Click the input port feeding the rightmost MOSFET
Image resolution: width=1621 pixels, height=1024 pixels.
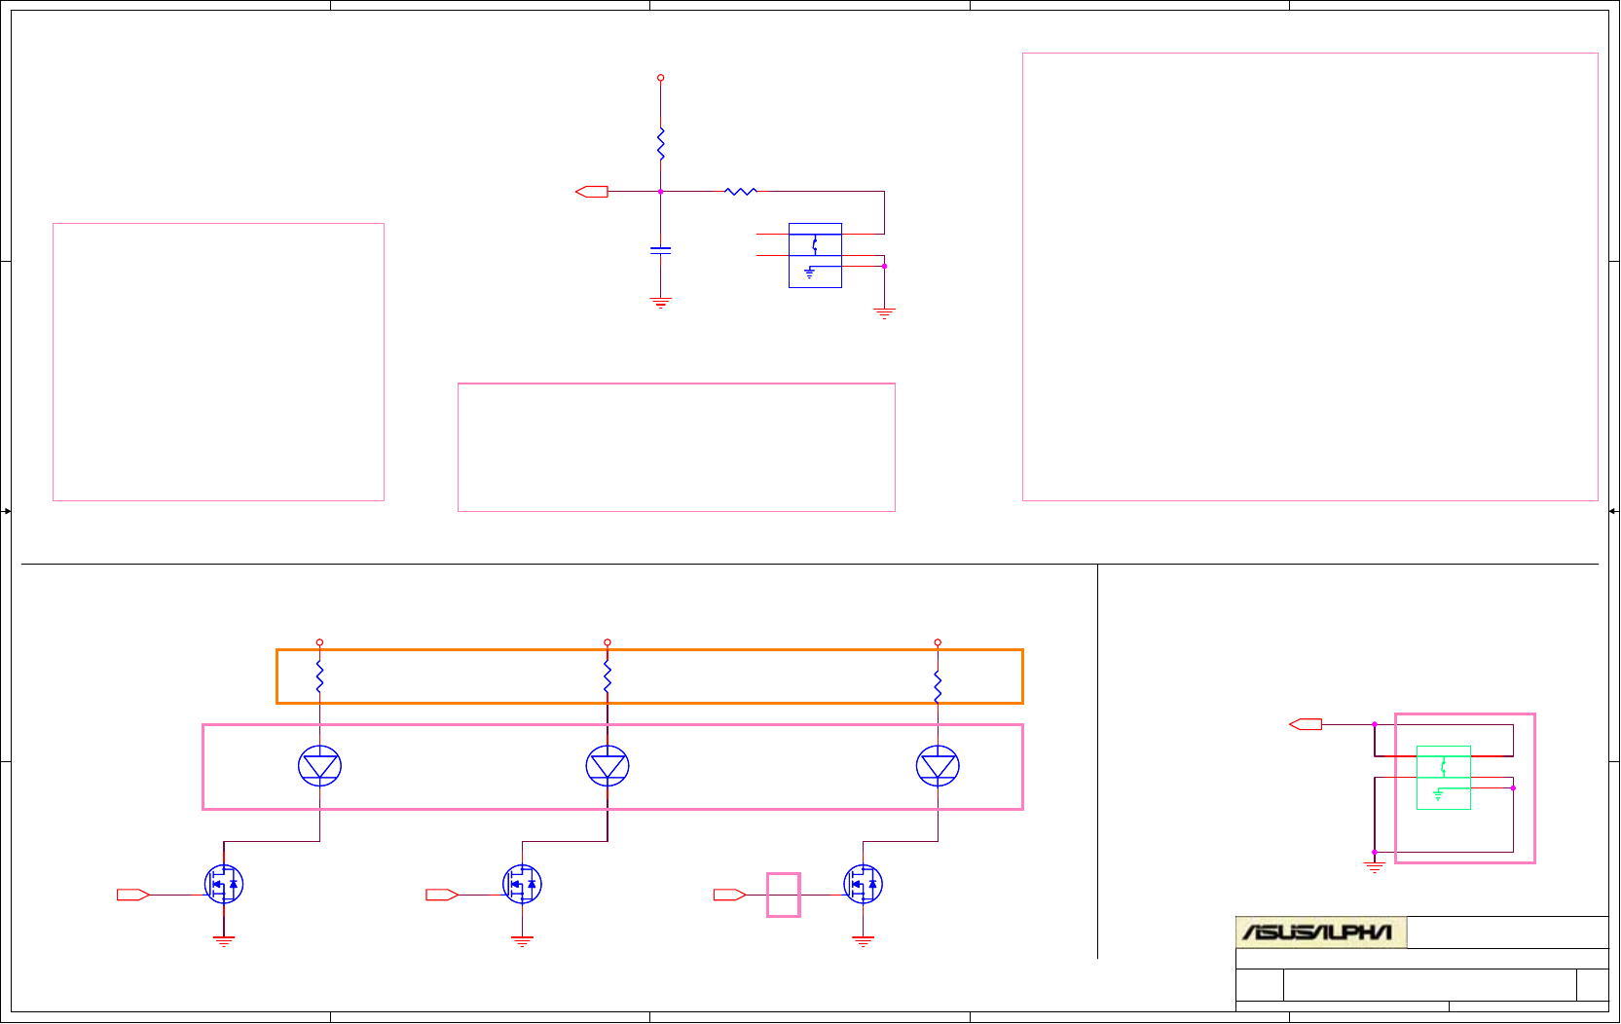point(730,895)
